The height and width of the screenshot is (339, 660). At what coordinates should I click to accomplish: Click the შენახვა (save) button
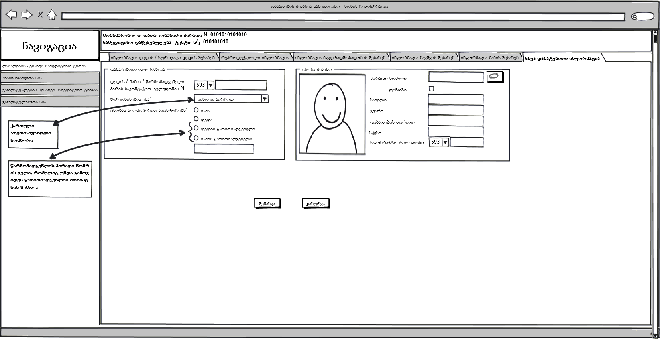coord(267,203)
